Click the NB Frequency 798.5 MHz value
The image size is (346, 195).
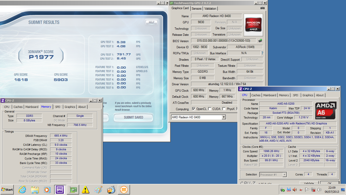click(x=80, y=125)
